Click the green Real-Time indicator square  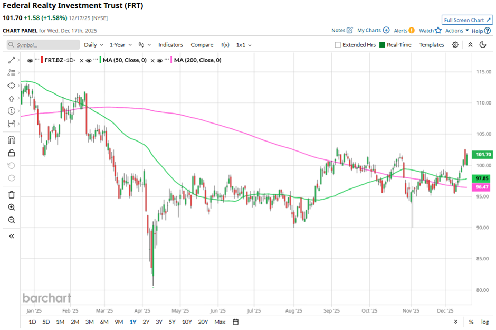pyautogui.click(x=383, y=45)
